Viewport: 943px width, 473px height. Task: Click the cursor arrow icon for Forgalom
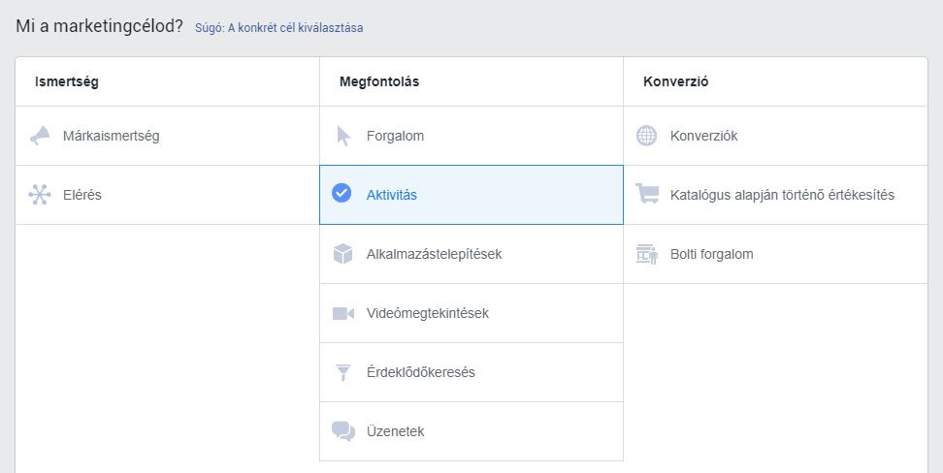[x=343, y=136]
